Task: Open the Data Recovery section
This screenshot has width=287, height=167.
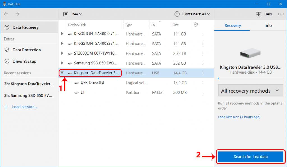Action: pos(25,27)
